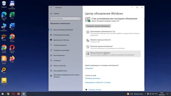Open "Устранение неполадок" section
The width and height of the screenshot is (171, 96).
pyautogui.click(x=65, y=50)
